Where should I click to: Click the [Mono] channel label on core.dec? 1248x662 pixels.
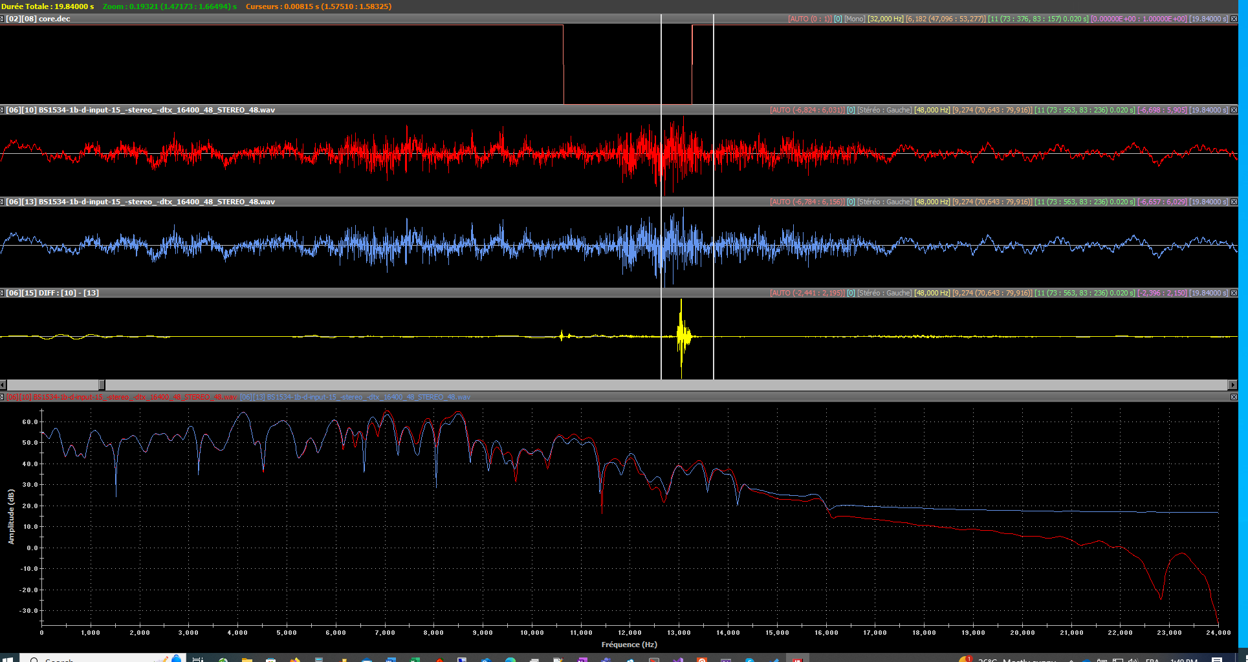pos(855,19)
